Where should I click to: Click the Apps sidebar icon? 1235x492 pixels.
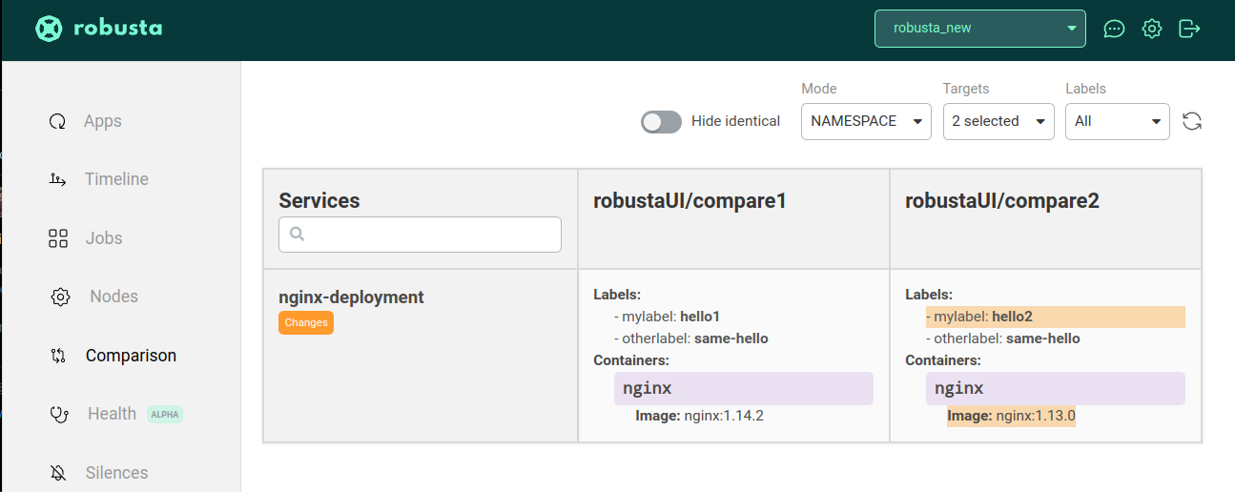[x=57, y=121]
